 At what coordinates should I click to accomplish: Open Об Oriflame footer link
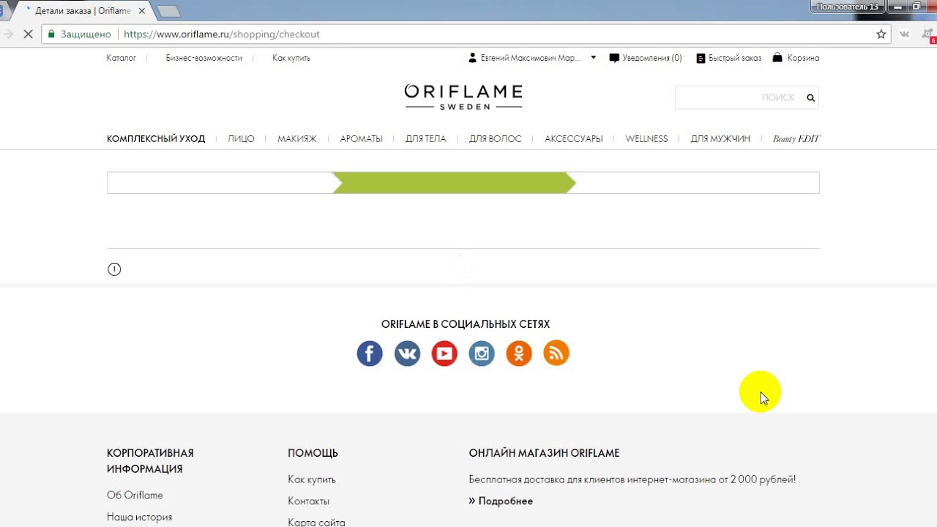pyautogui.click(x=135, y=496)
